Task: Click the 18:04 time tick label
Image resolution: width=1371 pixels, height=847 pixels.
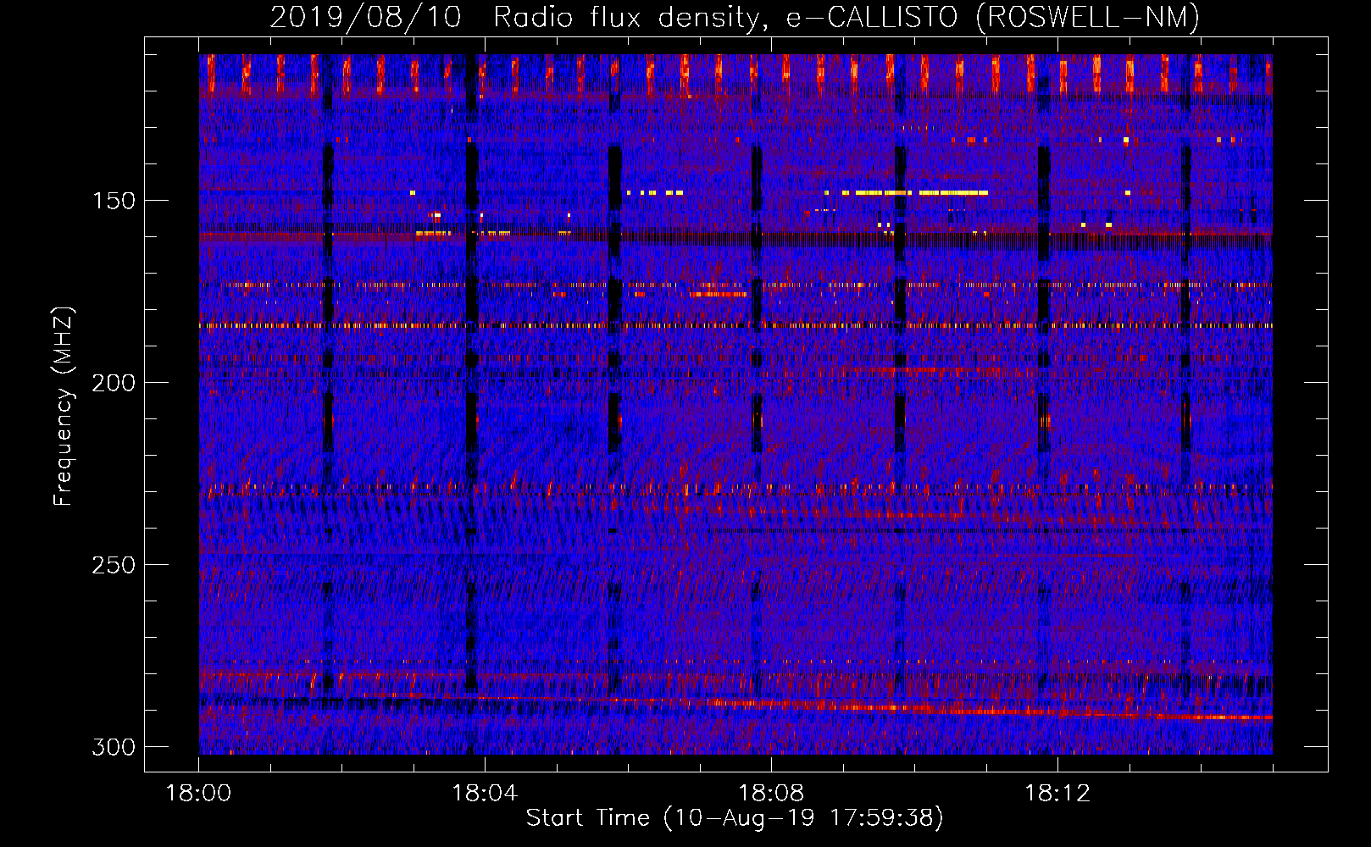Action: 485,794
